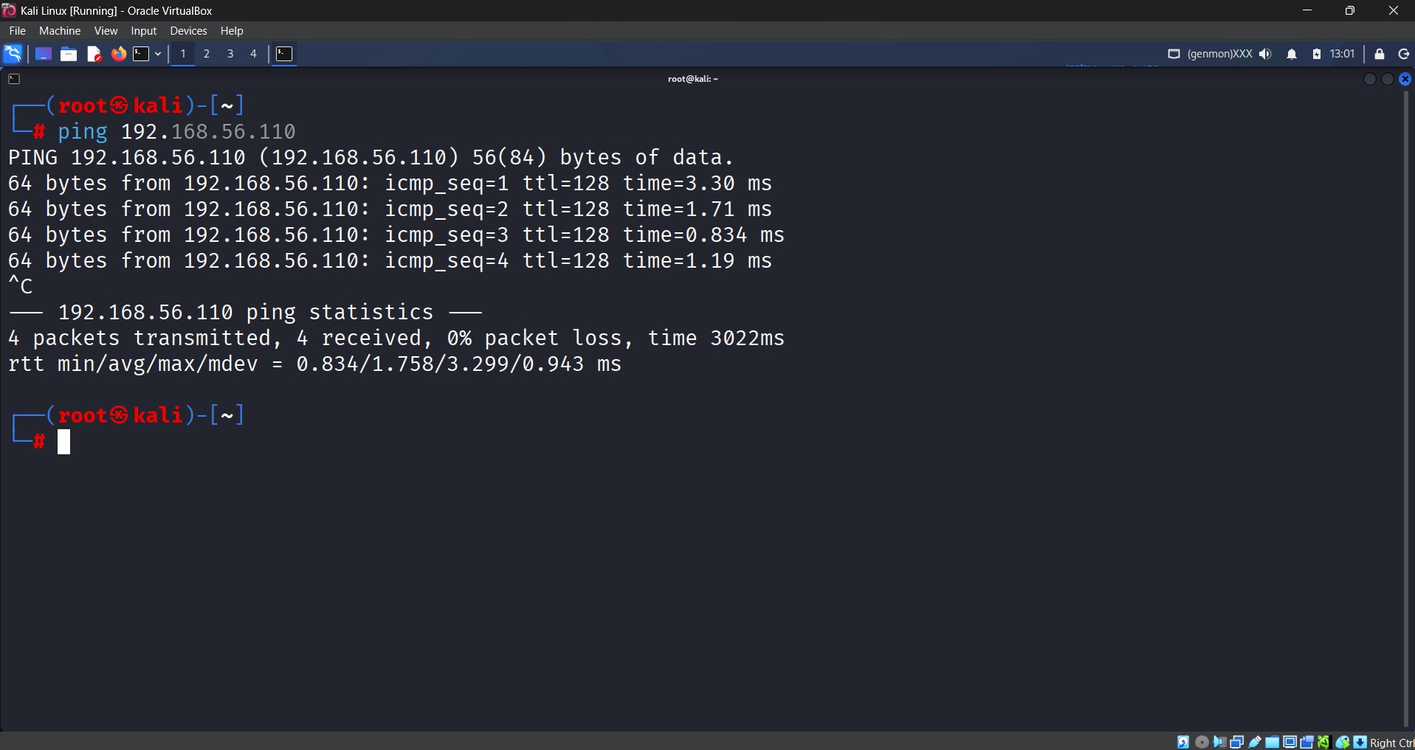Viewport: 1415px width, 750px height.
Task: Open the VirtualBox Devices menu
Action: click(x=188, y=31)
